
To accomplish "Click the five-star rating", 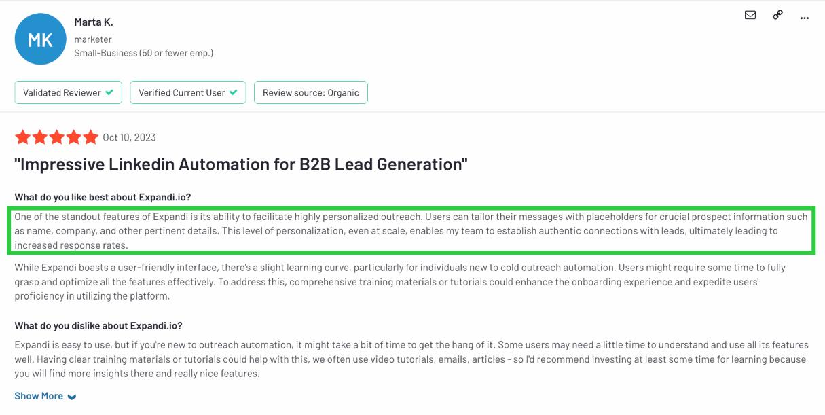I will click(57, 137).
